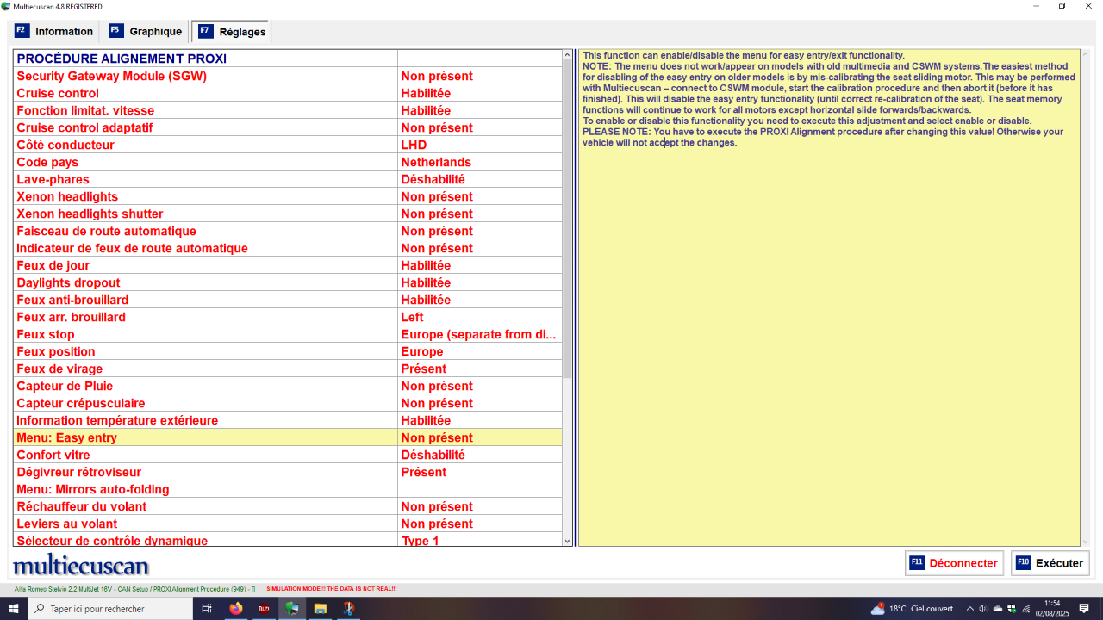The height and width of the screenshot is (620, 1103).
Task: Open the volume control in tray
Action: click(984, 609)
